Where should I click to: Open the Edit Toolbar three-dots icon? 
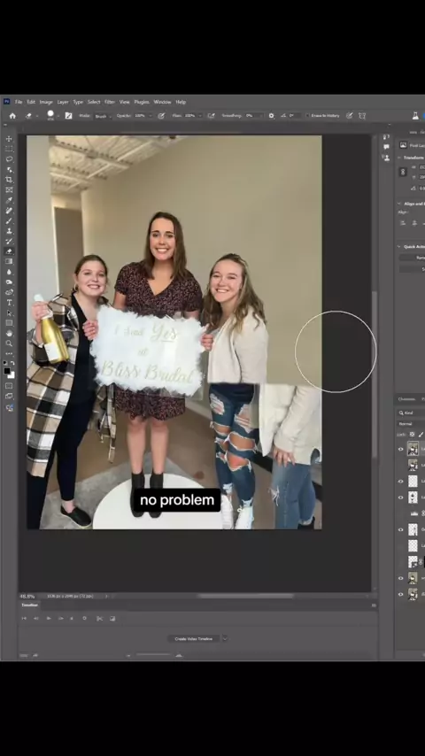pos(9,353)
